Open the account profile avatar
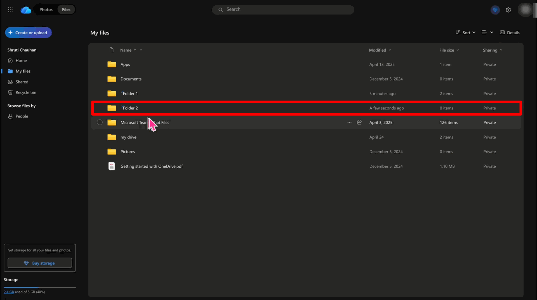The height and width of the screenshot is (300, 537). [x=526, y=10]
